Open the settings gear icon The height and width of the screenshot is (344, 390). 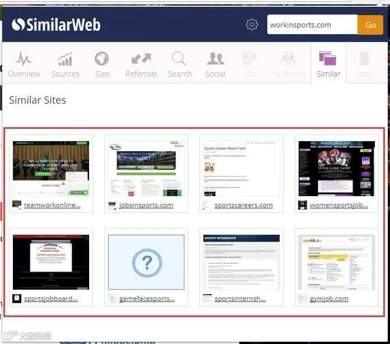click(x=252, y=25)
